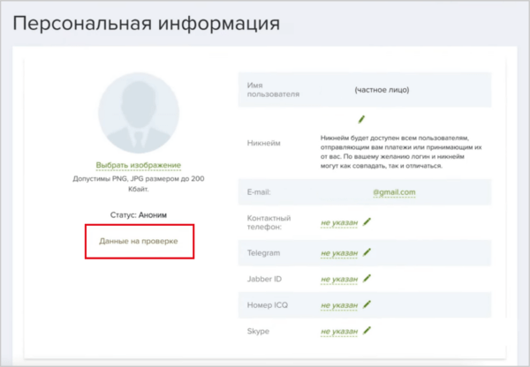Click the 'Skype' field label
The width and height of the screenshot is (530, 367).
pyautogui.click(x=258, y=331)
